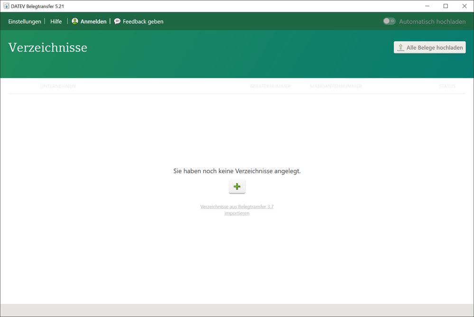
Task: Open the Einstellungen menu
Action: 25,21
